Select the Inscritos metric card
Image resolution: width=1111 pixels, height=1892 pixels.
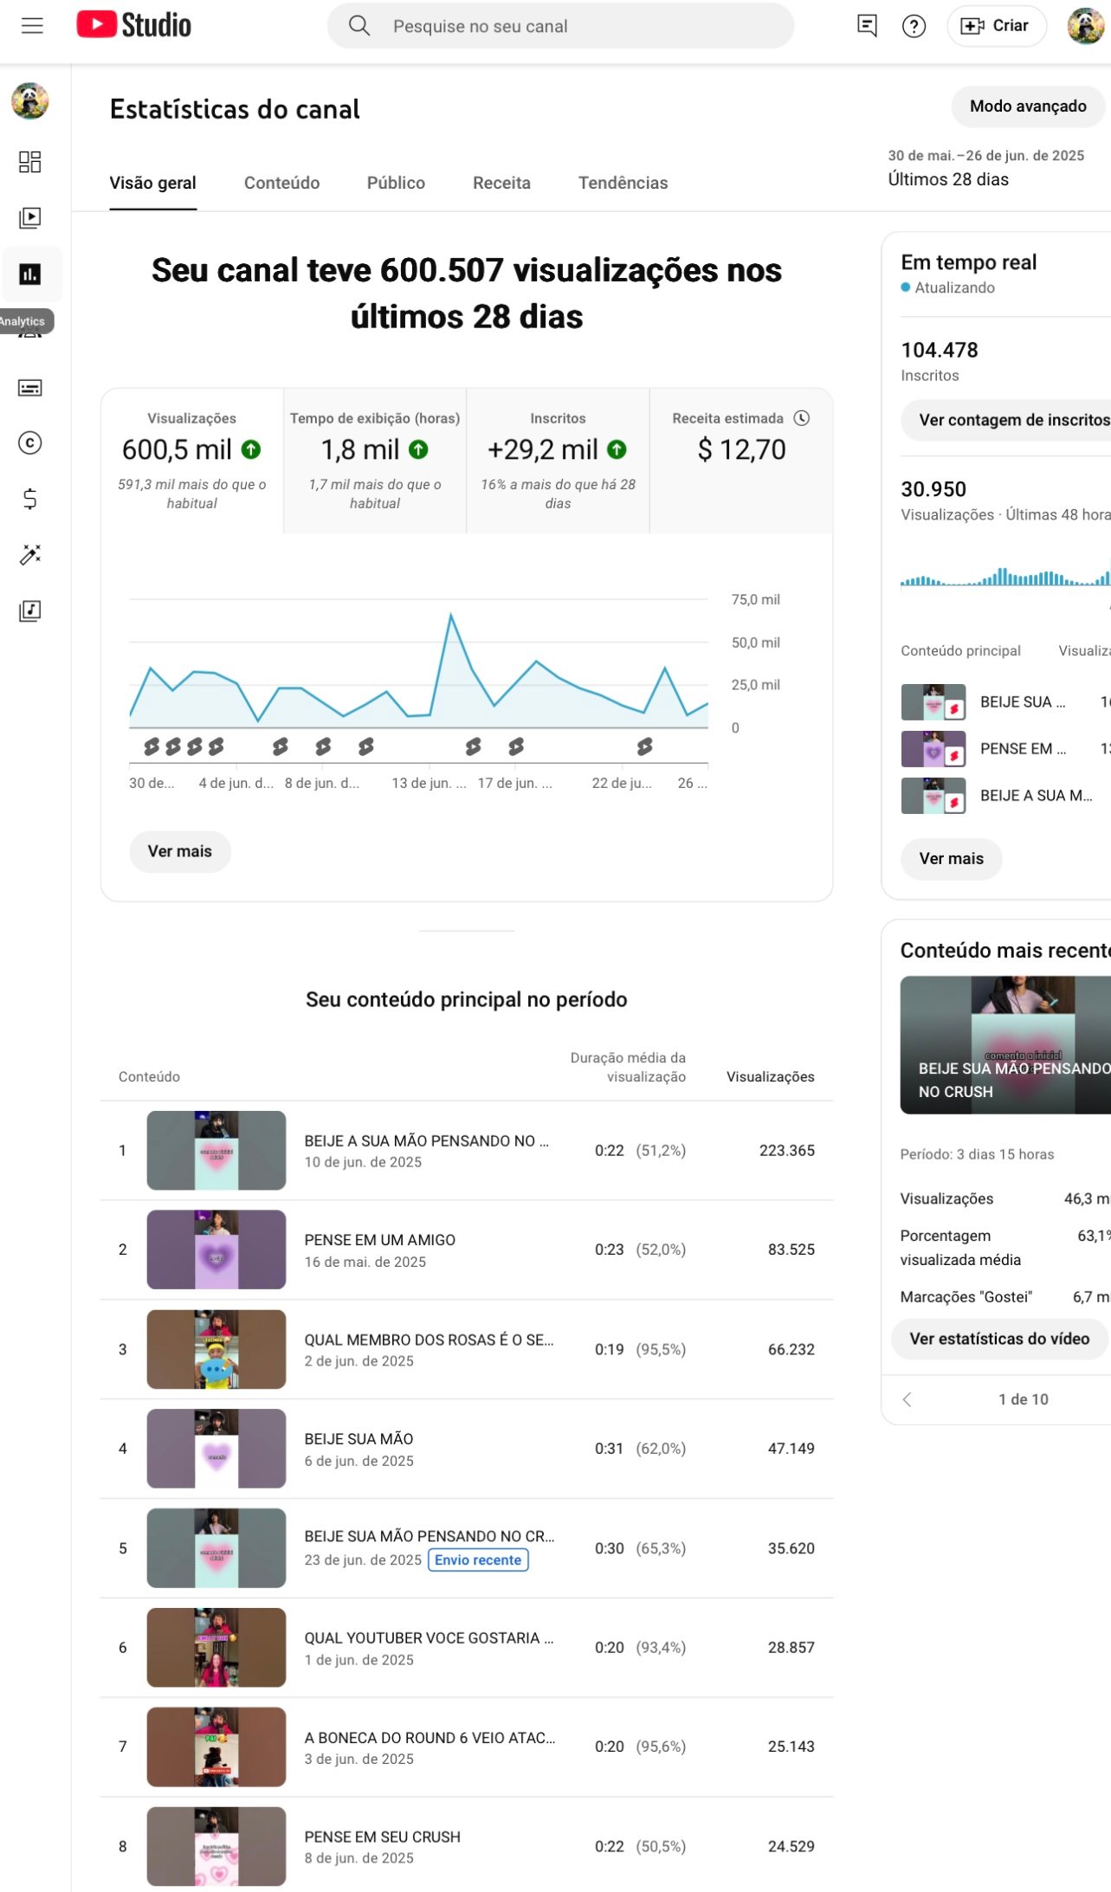coord(558,461)
